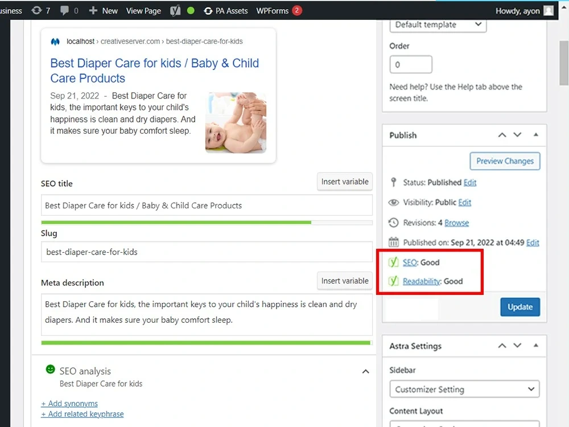Viewport: 569px width, 427px height.
Task: Click the 'Best Diaper Care for kids' keyphrase text
Action: coord(101,383)
